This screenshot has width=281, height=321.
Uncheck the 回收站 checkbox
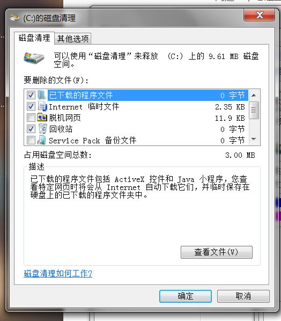[31, 129]
